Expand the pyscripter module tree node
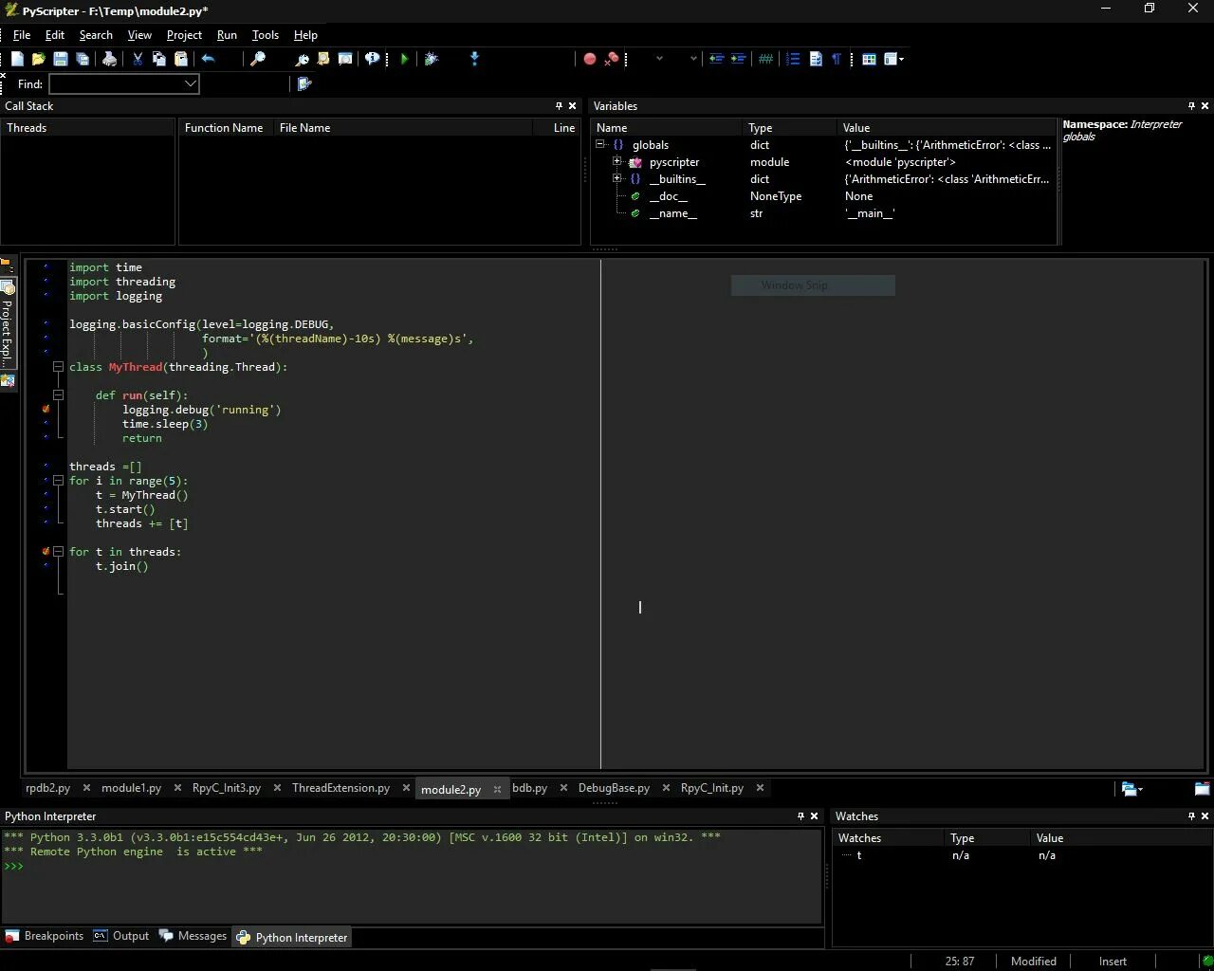Viewport: 1214px width, 971px height. (616, 162)
